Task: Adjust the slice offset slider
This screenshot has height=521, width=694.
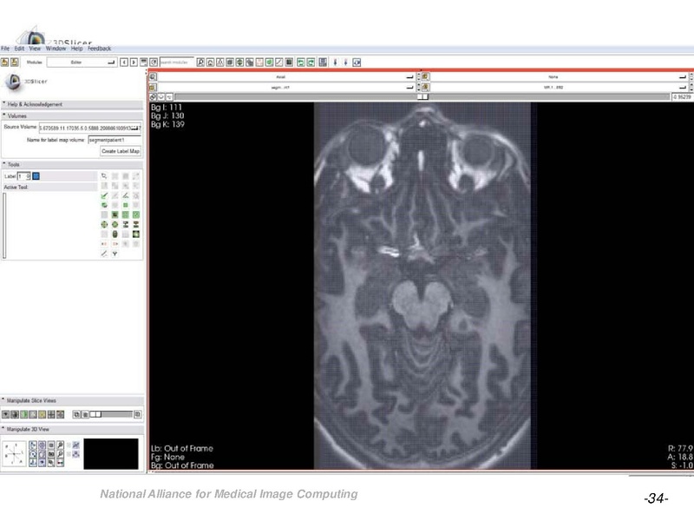Action: 422,97
